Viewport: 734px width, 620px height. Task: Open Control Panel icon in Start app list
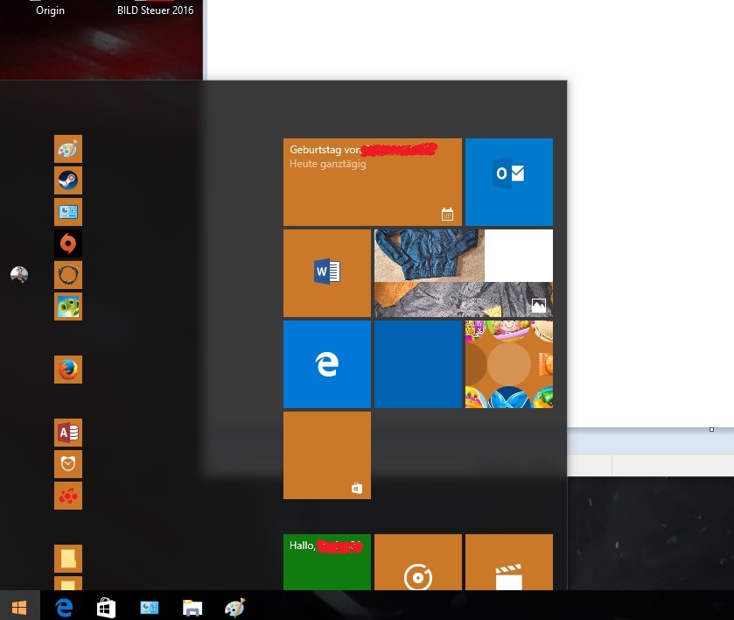click(x=68, y=212)
